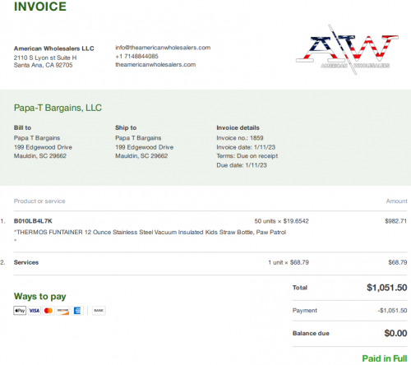Select the American Express icon

pos(77,311)
